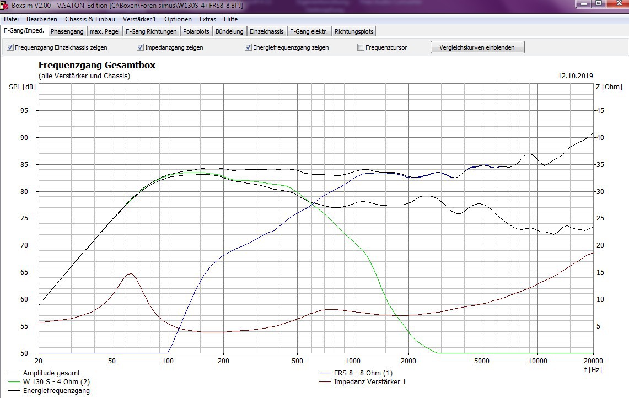Click the date 12.10.2019 label
The height and width of the screenshot is (398, 629).
(575, 76)
